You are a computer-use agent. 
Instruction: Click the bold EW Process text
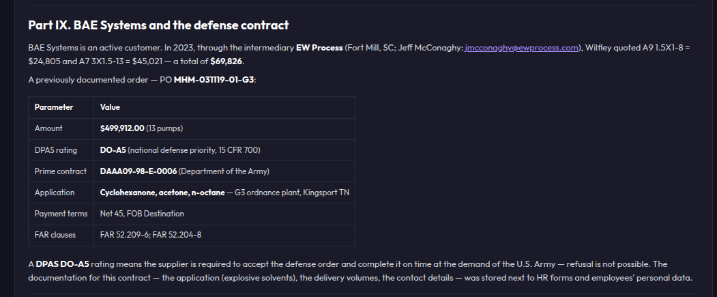point(319,48)
